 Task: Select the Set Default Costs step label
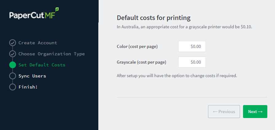(42, 65)
